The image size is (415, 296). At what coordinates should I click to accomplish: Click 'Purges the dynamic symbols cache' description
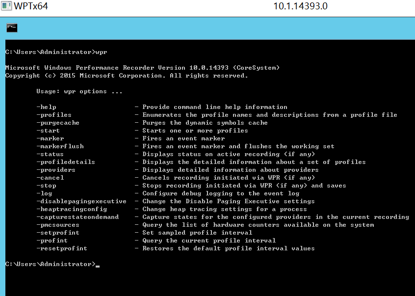click(x=205, y=123)
